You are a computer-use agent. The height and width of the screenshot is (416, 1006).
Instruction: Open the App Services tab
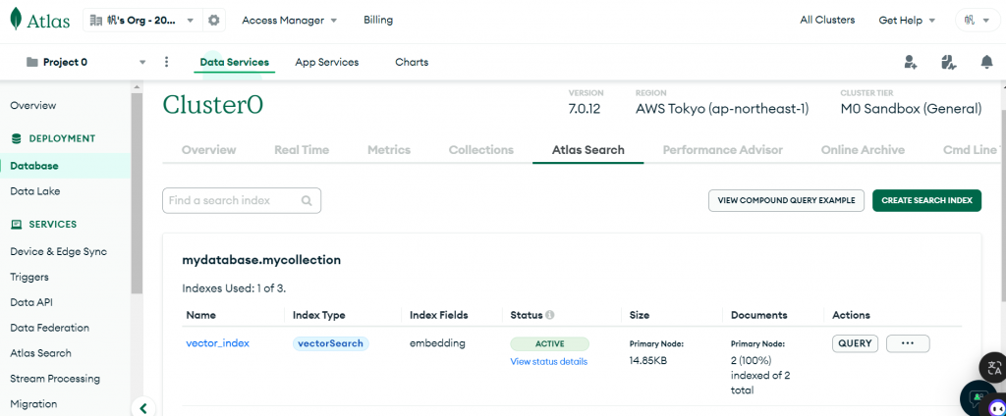[x=327, y=62]
